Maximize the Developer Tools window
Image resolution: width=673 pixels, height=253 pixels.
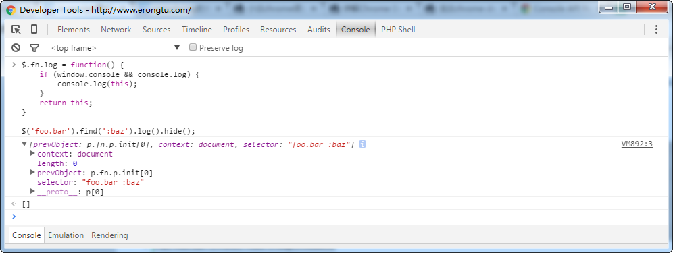coord(627,7)
